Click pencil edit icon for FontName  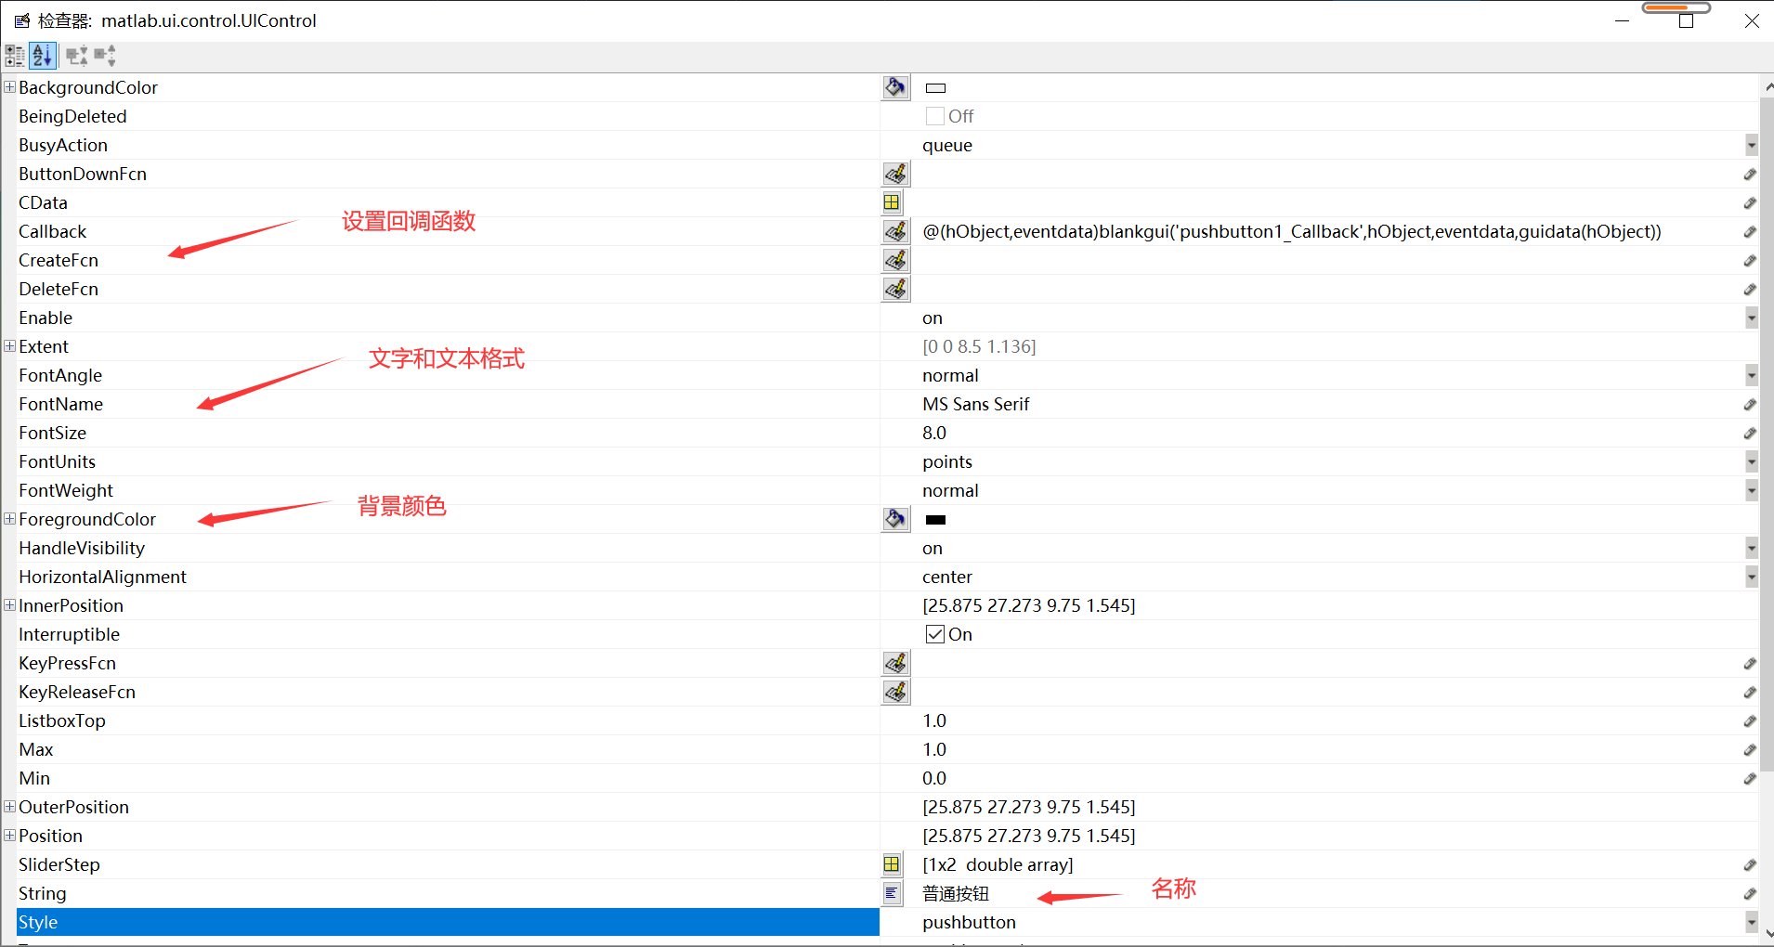pyautogui.click(x=1750, y=405)
